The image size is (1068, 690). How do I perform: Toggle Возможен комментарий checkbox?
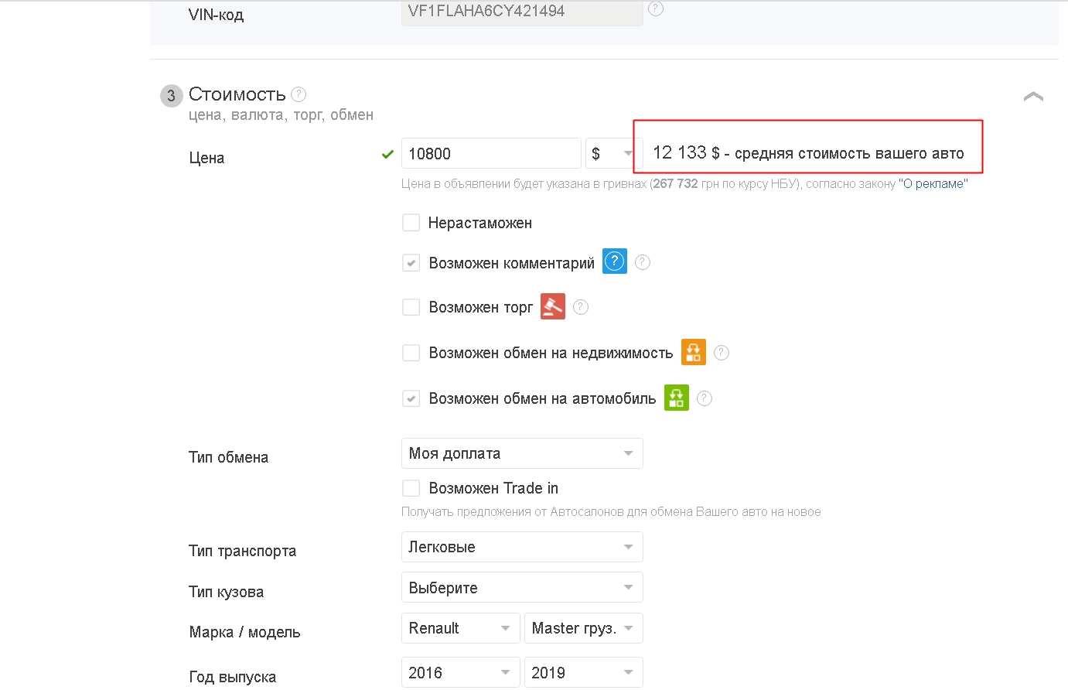(x=411, y=263)
